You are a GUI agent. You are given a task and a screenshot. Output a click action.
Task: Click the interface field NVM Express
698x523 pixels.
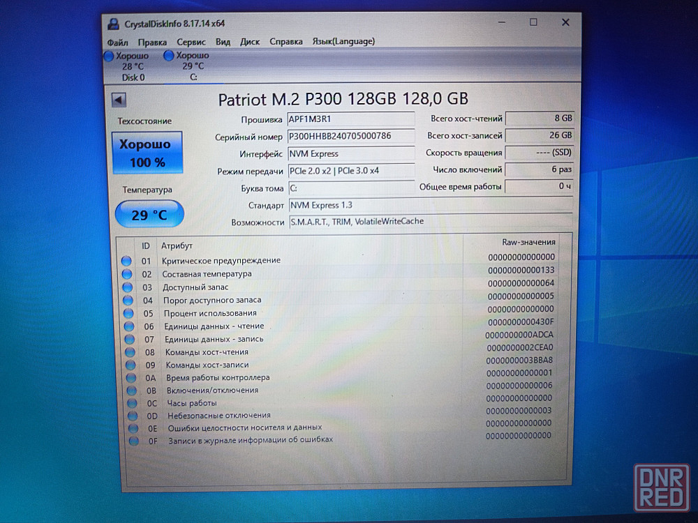[351, 153]
